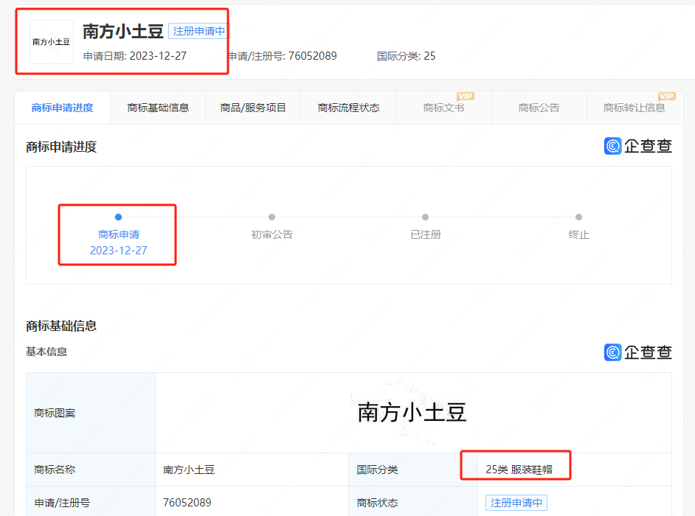Click the 申请/注册号: 76052089 header text
Viewport: 695px width, 516px height.
point(283,56)
